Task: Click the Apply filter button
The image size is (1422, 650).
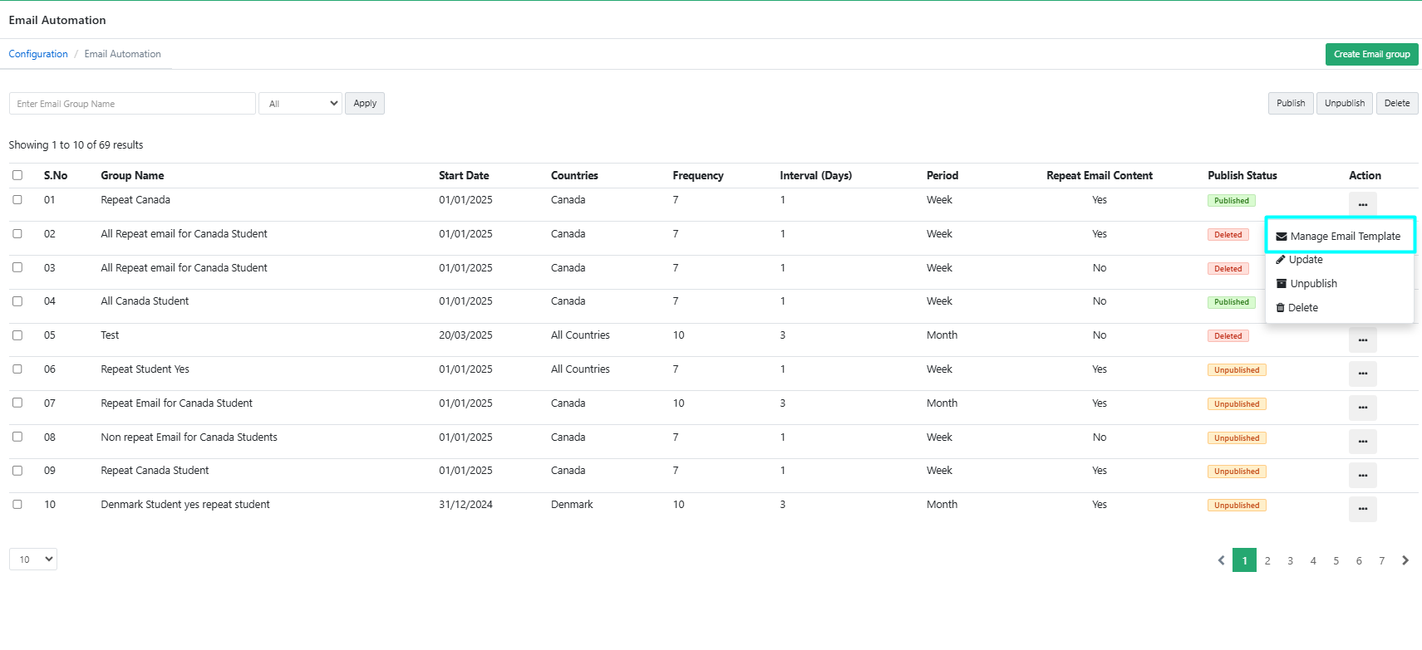Action: 365,104
